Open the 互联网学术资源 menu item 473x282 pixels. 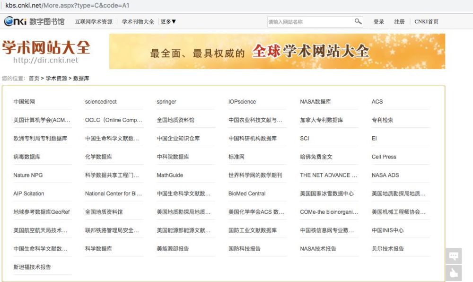[94, 22]
